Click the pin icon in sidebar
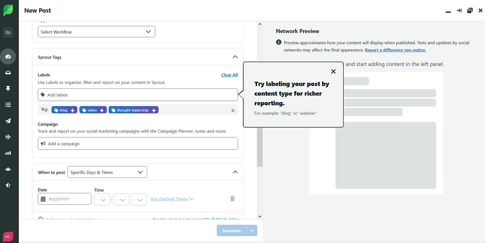Screen dimensions: 485x243 (8, 89)
